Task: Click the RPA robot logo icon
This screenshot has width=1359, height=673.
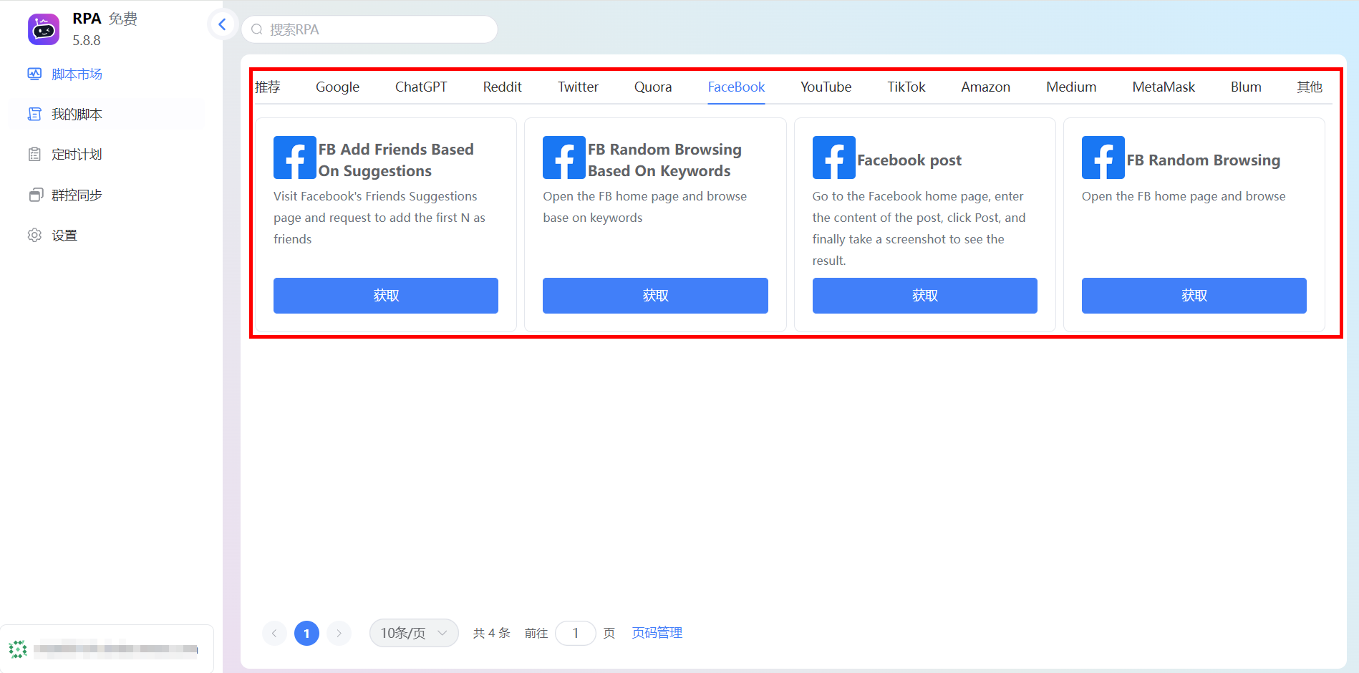Action: 44,29
